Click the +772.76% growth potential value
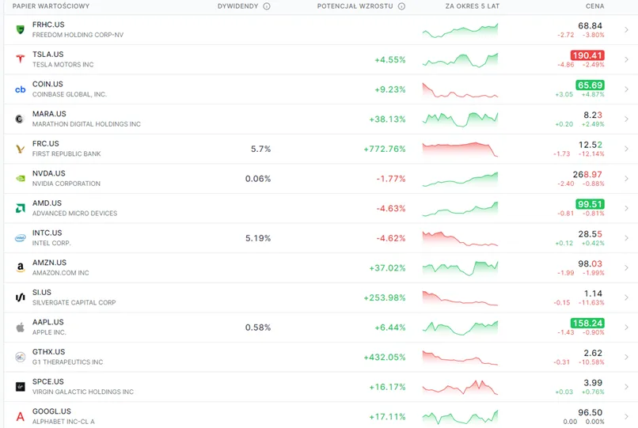This screenshot has height=428, width=638. pos(385,149)
